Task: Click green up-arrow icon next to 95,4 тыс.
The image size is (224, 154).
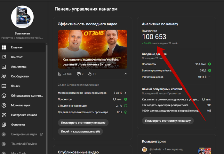Action: tap(210, 64)
